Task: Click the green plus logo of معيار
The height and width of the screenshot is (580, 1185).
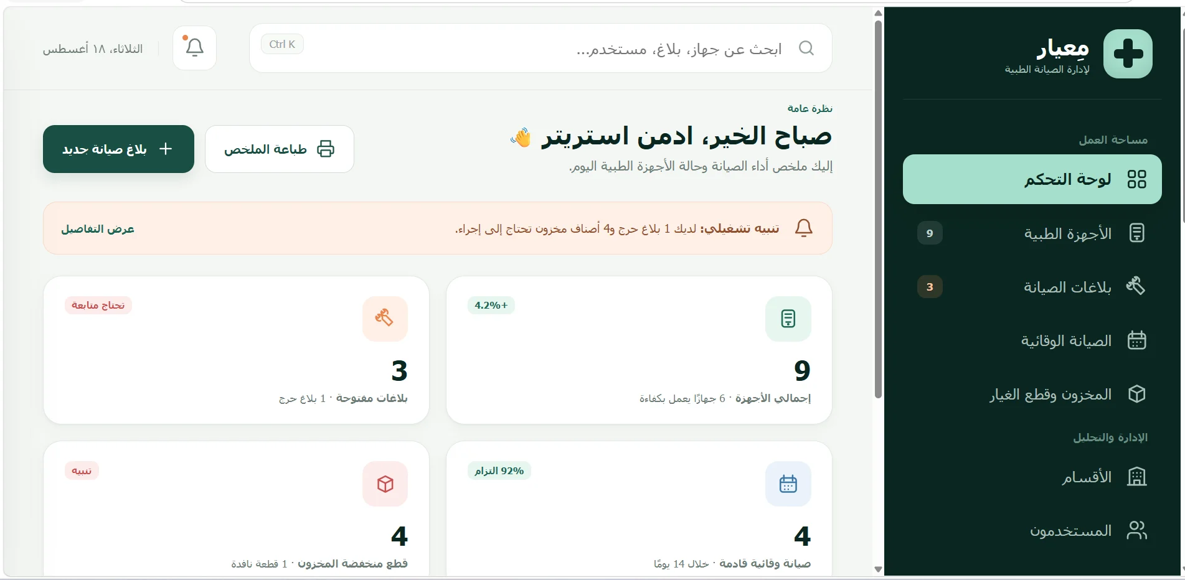Action: [1128, 54]
